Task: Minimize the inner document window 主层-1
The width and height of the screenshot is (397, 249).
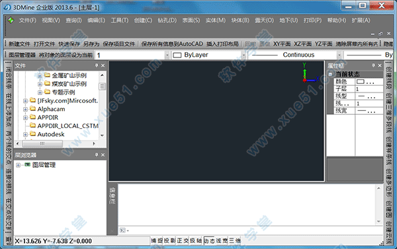Action: 373,34
